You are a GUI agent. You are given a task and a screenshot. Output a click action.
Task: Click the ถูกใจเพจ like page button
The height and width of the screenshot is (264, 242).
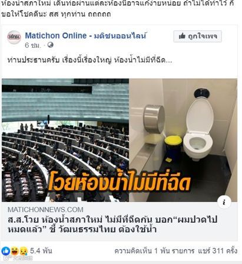coord(198,36)
